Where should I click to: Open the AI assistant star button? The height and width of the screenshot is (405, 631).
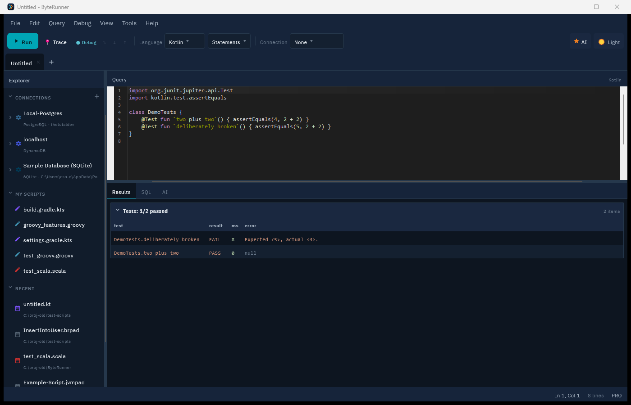(x=580, y=41)
